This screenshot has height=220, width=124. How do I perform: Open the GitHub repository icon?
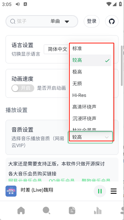112,21
